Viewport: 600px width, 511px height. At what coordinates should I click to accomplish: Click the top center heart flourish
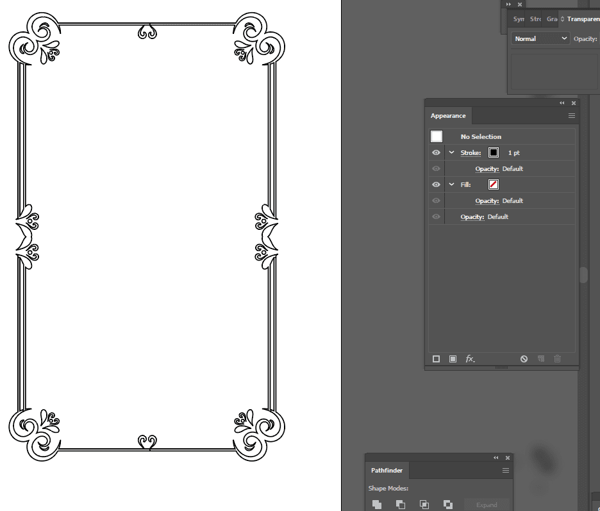[x=147, y=32]
